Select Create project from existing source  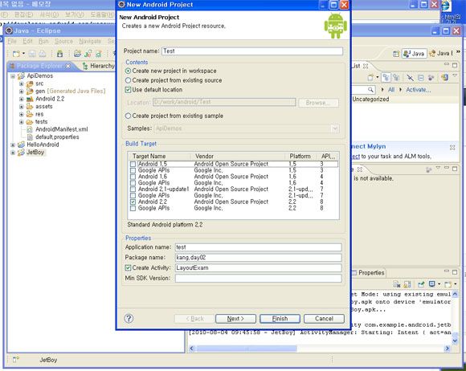tap(128, 80)
